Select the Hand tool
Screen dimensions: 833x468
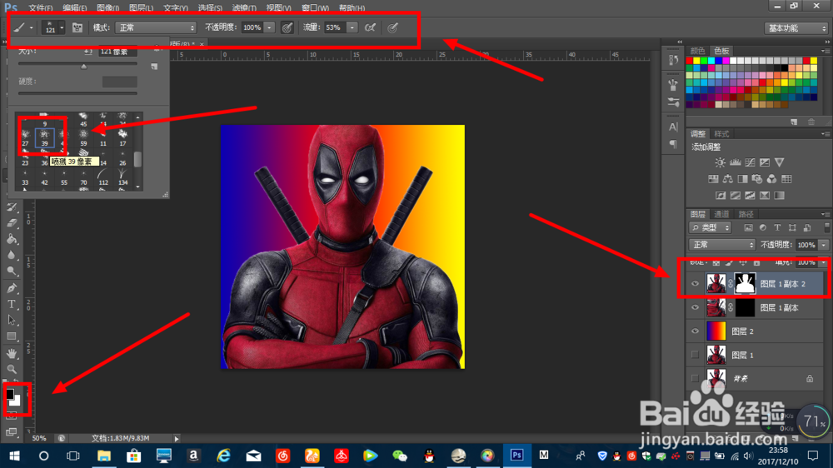point(12,352)
